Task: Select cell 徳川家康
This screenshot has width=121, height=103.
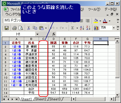Action: tap(31, 62)
